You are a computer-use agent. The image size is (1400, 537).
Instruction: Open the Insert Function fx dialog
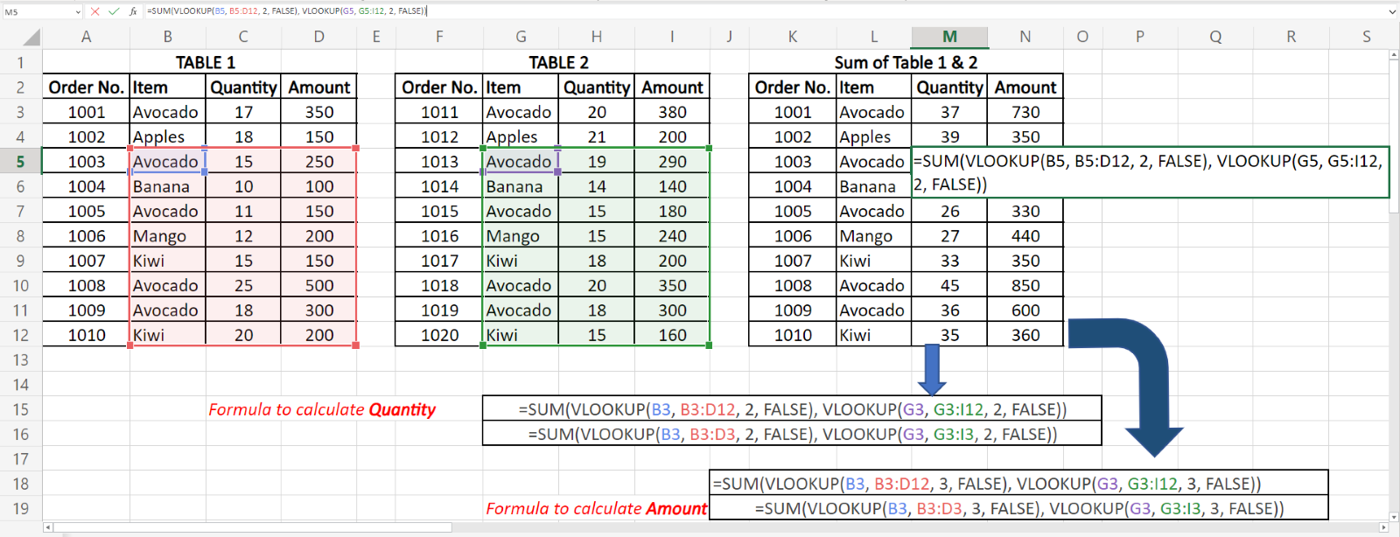(x=133, y=11)
